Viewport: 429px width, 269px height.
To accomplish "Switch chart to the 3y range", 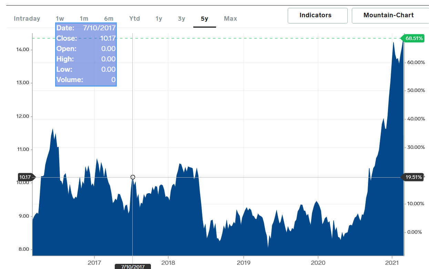I will tap(182, 19).
